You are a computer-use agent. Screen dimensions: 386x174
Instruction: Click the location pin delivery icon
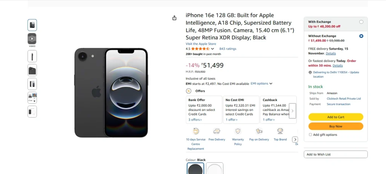[310, 72]
